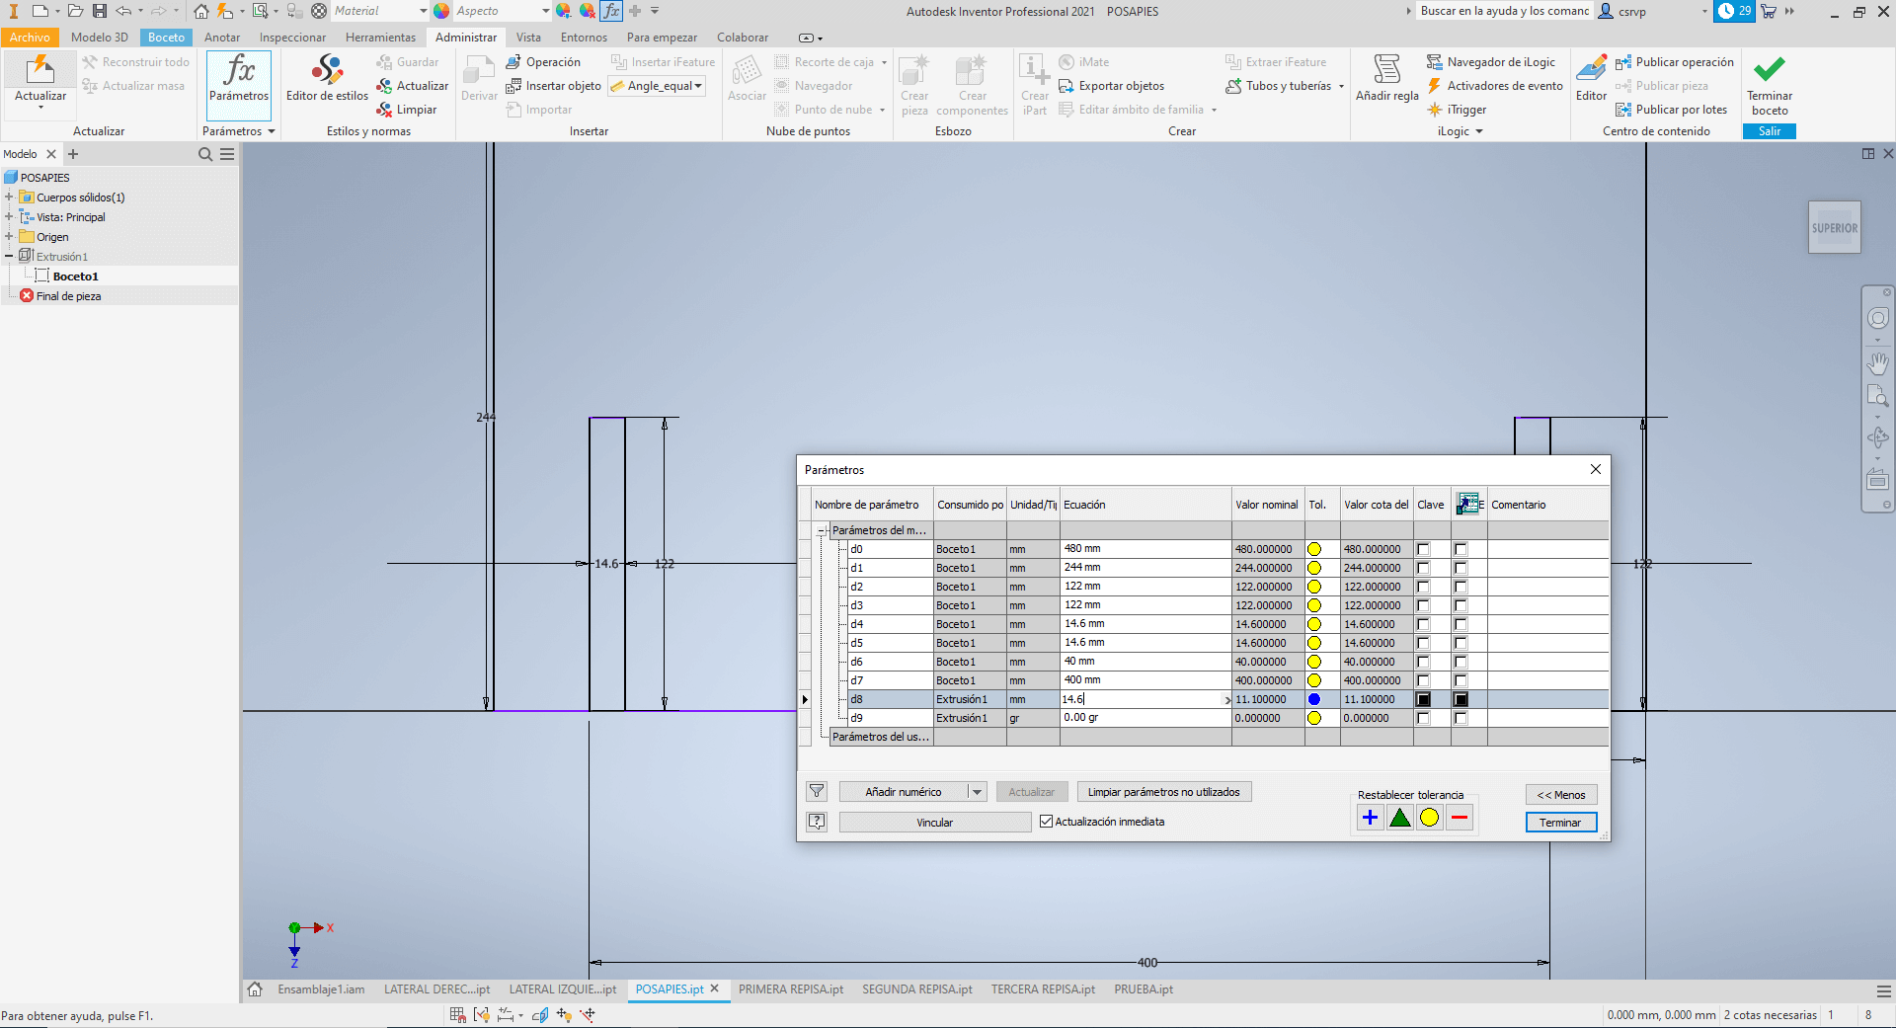Toggle the export checkbox for parameter d3
The width and height of the screenshot is (1896, 1028).
(x=1461, y=605)
